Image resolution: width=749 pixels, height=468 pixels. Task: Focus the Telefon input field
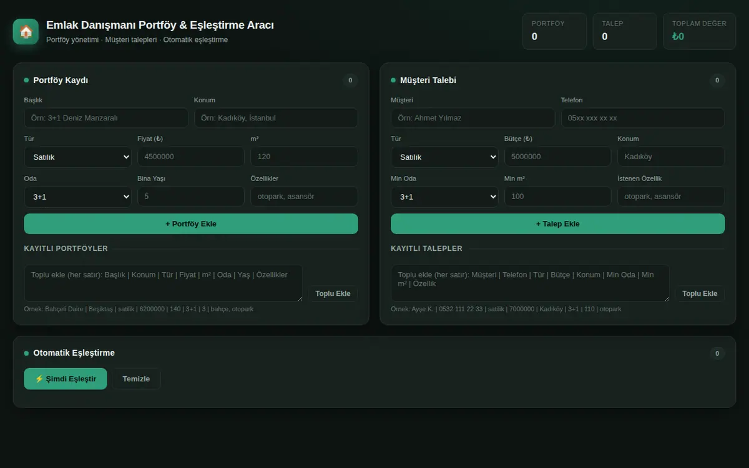(643, 118)
